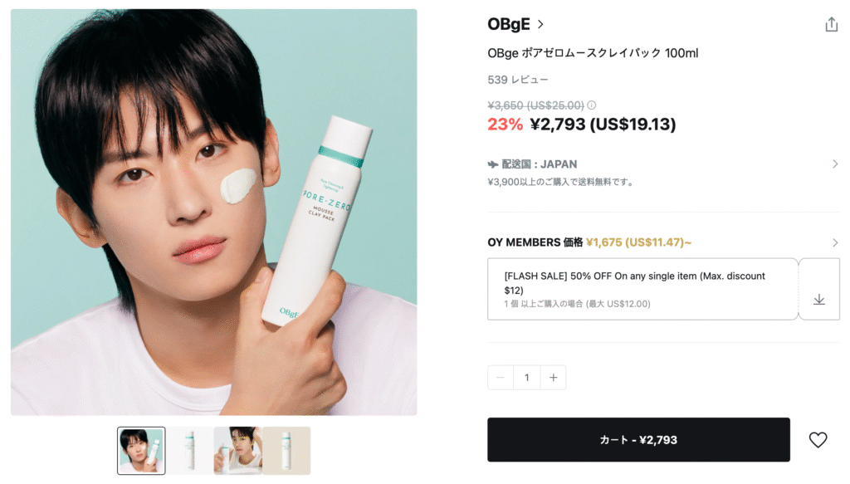Click the flash sale 50% OFF coupon text
This screenshot has height=484, width=850.
tap(634, 283)
